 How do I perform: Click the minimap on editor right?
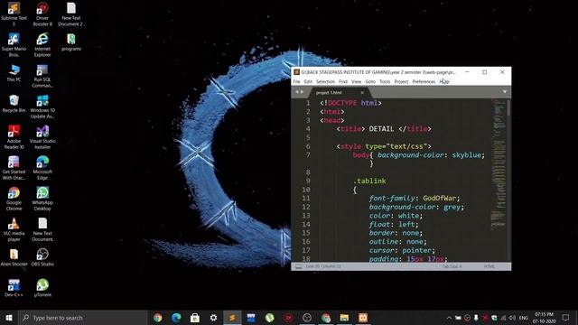(x=499, y=164)
